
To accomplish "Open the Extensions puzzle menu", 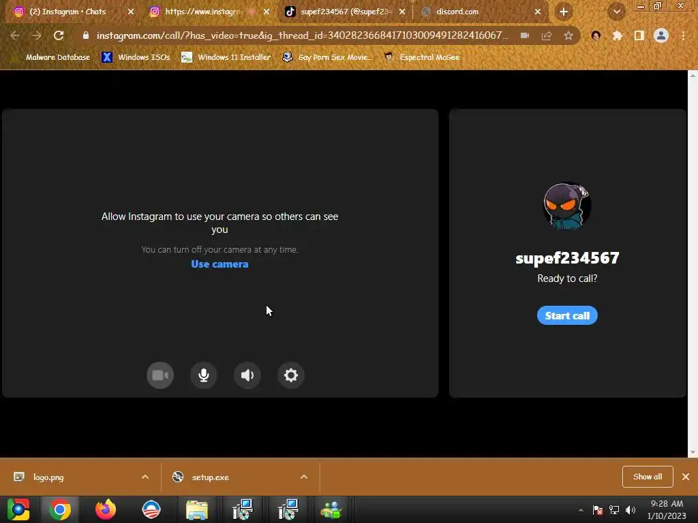I will pyautogui.click(x=618, y=35).
